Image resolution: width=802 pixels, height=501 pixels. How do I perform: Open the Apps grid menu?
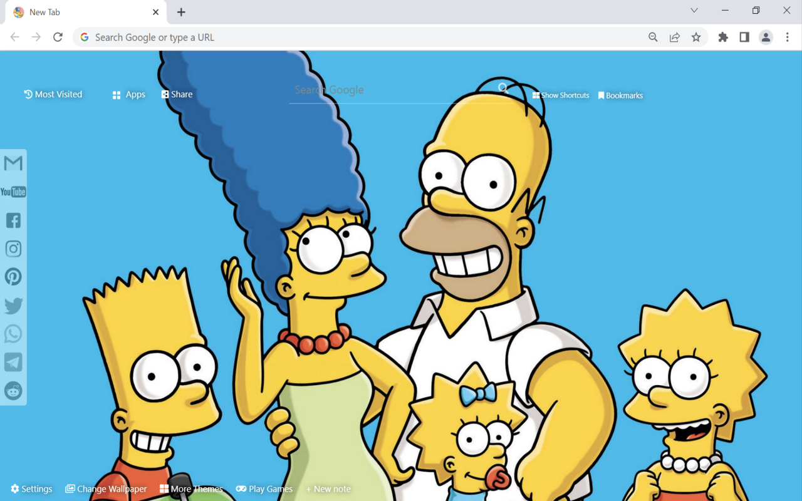tap(128, 94)
